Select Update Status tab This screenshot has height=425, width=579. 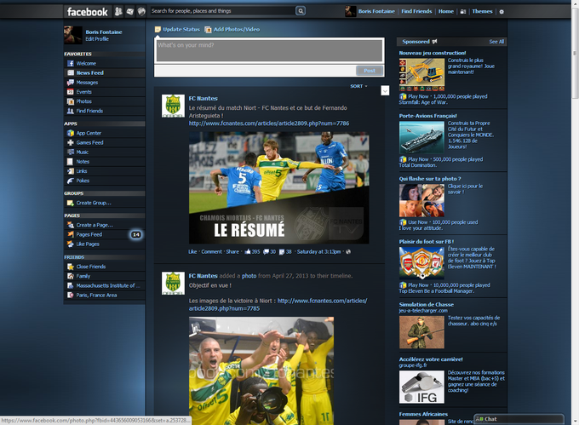coord(177,29)
